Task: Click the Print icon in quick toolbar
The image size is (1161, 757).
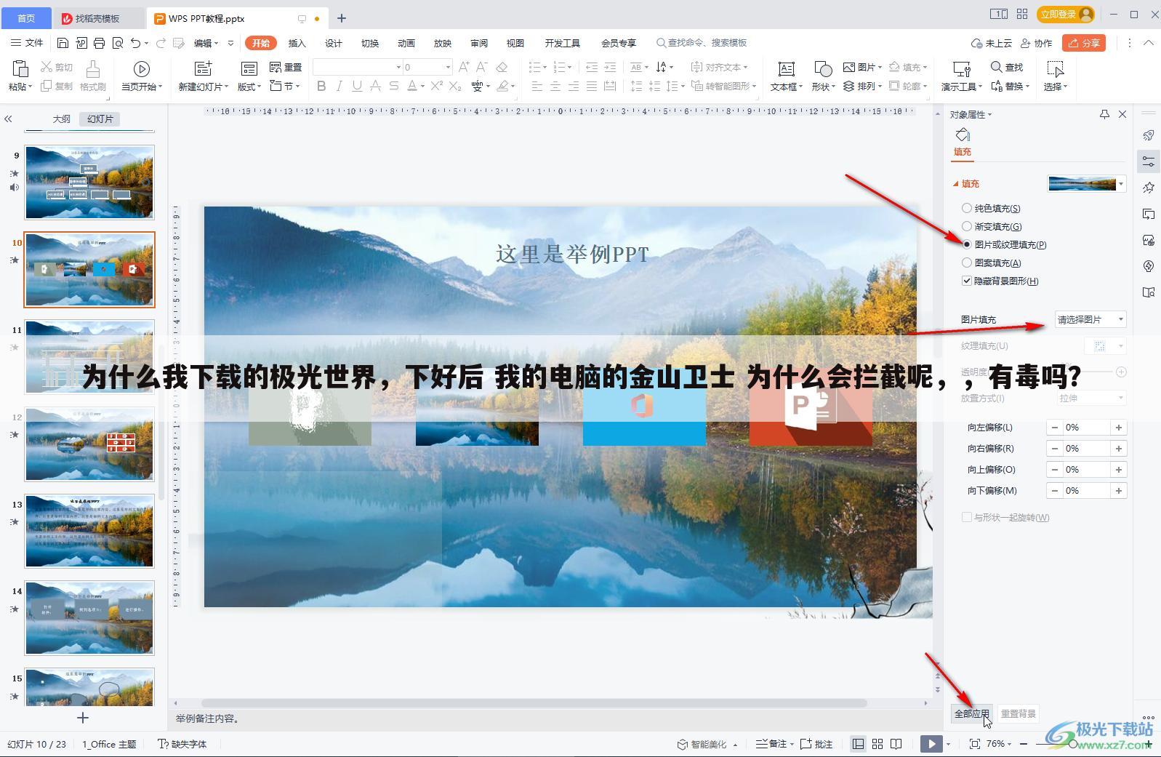Action: pos(100,43)
